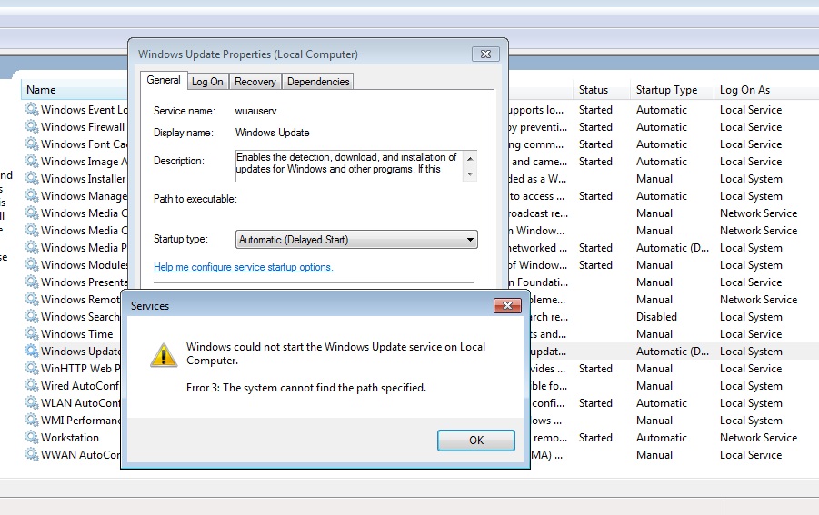Image resolution: width=819 pixels, height=515 pixels.
Task: Sort by Startup Type column header
Action: [x=672, y=90]
